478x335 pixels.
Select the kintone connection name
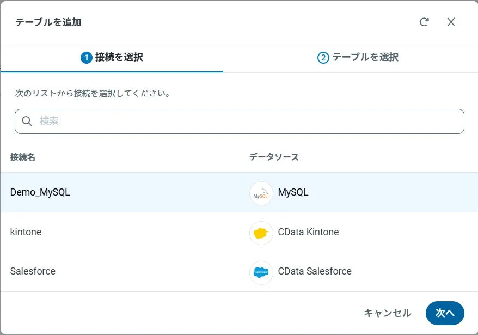[26, 232]
